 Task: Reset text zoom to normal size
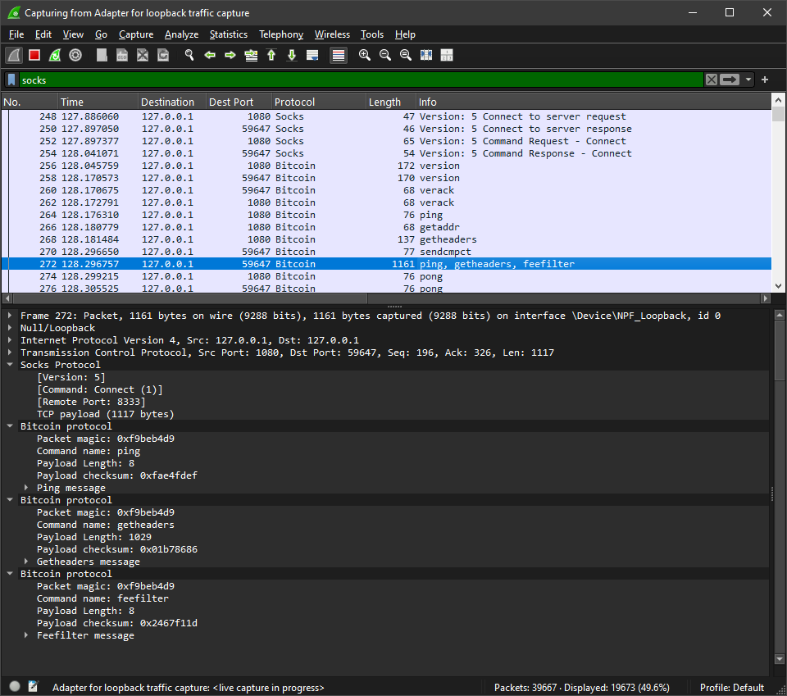[x=406, y=55]
